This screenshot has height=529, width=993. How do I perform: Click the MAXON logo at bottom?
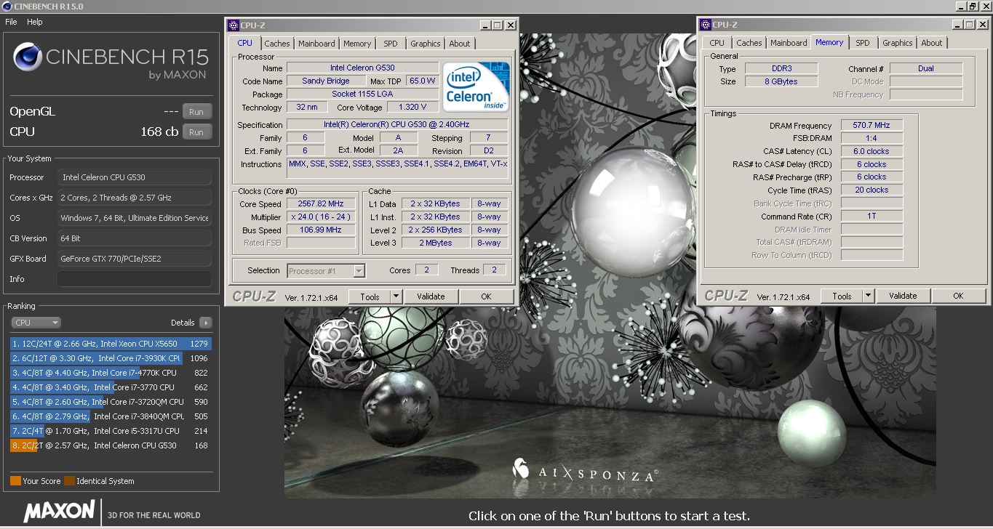(x=59, y=511)
